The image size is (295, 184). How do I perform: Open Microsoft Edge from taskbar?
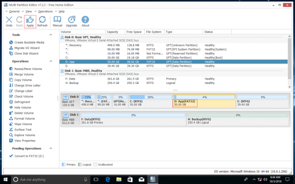(x=108, y=180)
